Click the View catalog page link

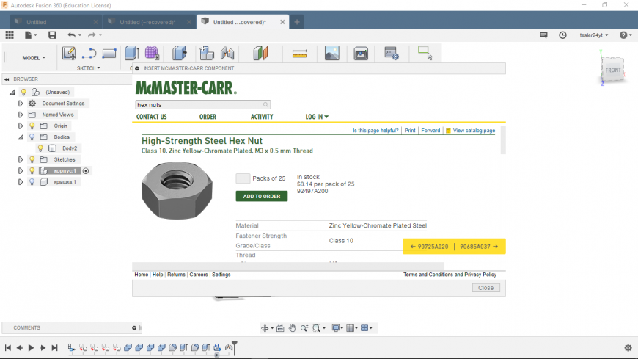474,131
